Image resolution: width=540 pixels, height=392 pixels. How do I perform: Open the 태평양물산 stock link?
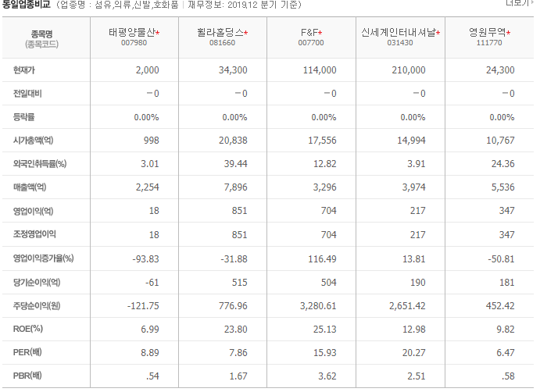[132, 32]
